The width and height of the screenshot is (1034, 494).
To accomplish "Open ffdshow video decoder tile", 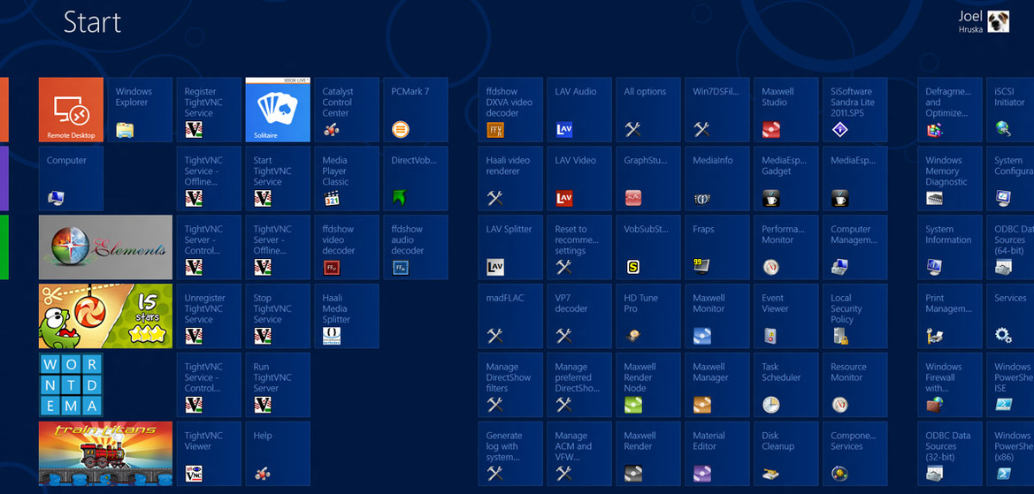I will coord(347,247).
